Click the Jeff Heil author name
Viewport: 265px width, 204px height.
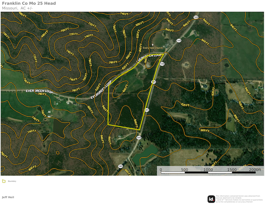(8, 197)
